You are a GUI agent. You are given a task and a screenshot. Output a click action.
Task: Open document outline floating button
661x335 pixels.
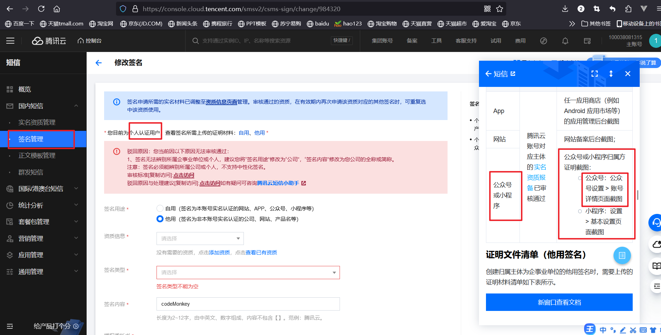pos(622,255)
